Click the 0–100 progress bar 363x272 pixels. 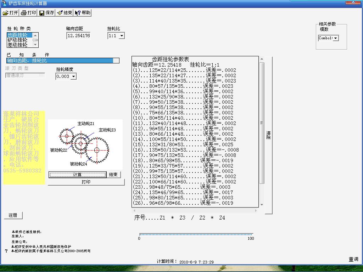196,234
